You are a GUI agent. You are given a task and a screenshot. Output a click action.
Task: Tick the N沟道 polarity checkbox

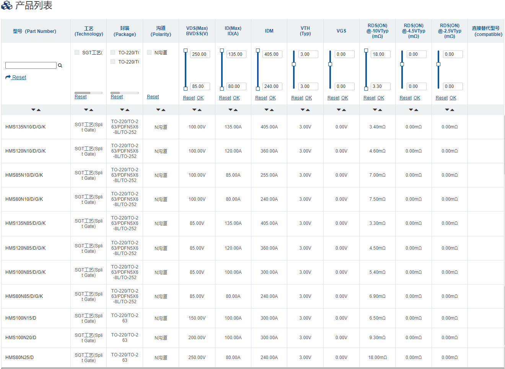tap(149, 52)
